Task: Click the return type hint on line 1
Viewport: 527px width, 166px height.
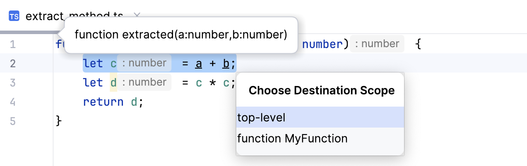Action: point(377,44)
